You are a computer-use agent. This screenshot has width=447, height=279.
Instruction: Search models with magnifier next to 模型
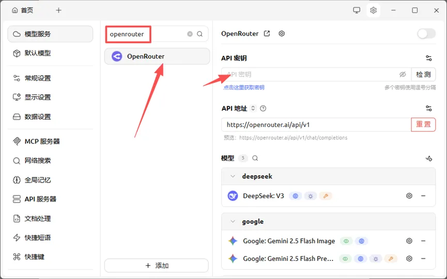255,158
